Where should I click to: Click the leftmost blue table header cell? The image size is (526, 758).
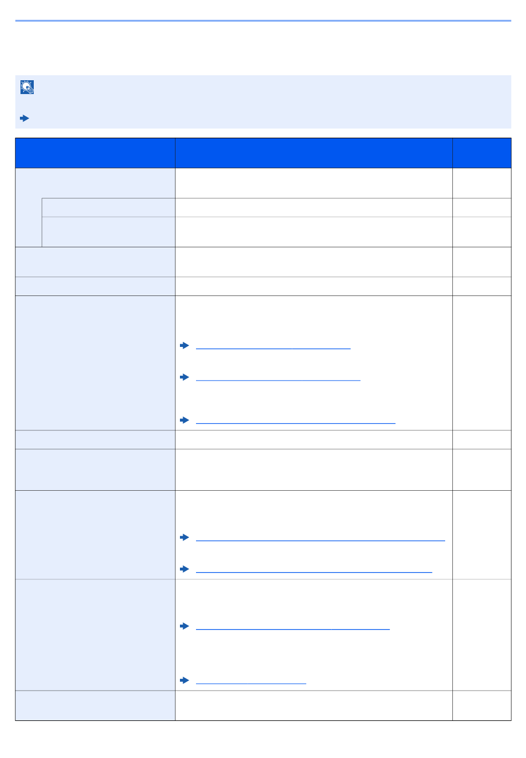coord(95,153)
